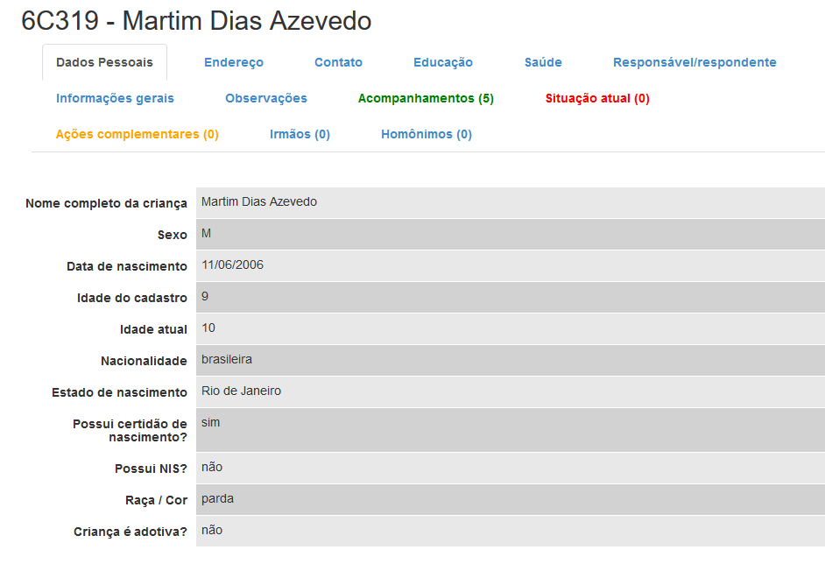Click the Nacionalidade label
This screenshot has height=578, width=825.
coord(145,362)
